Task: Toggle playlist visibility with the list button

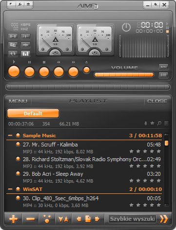Action: (163, 75)
